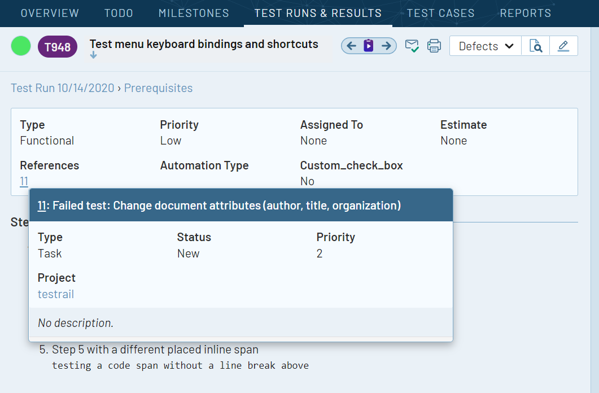Click the Test Run 10/14/2020 breadcrumb

(62, 88)
